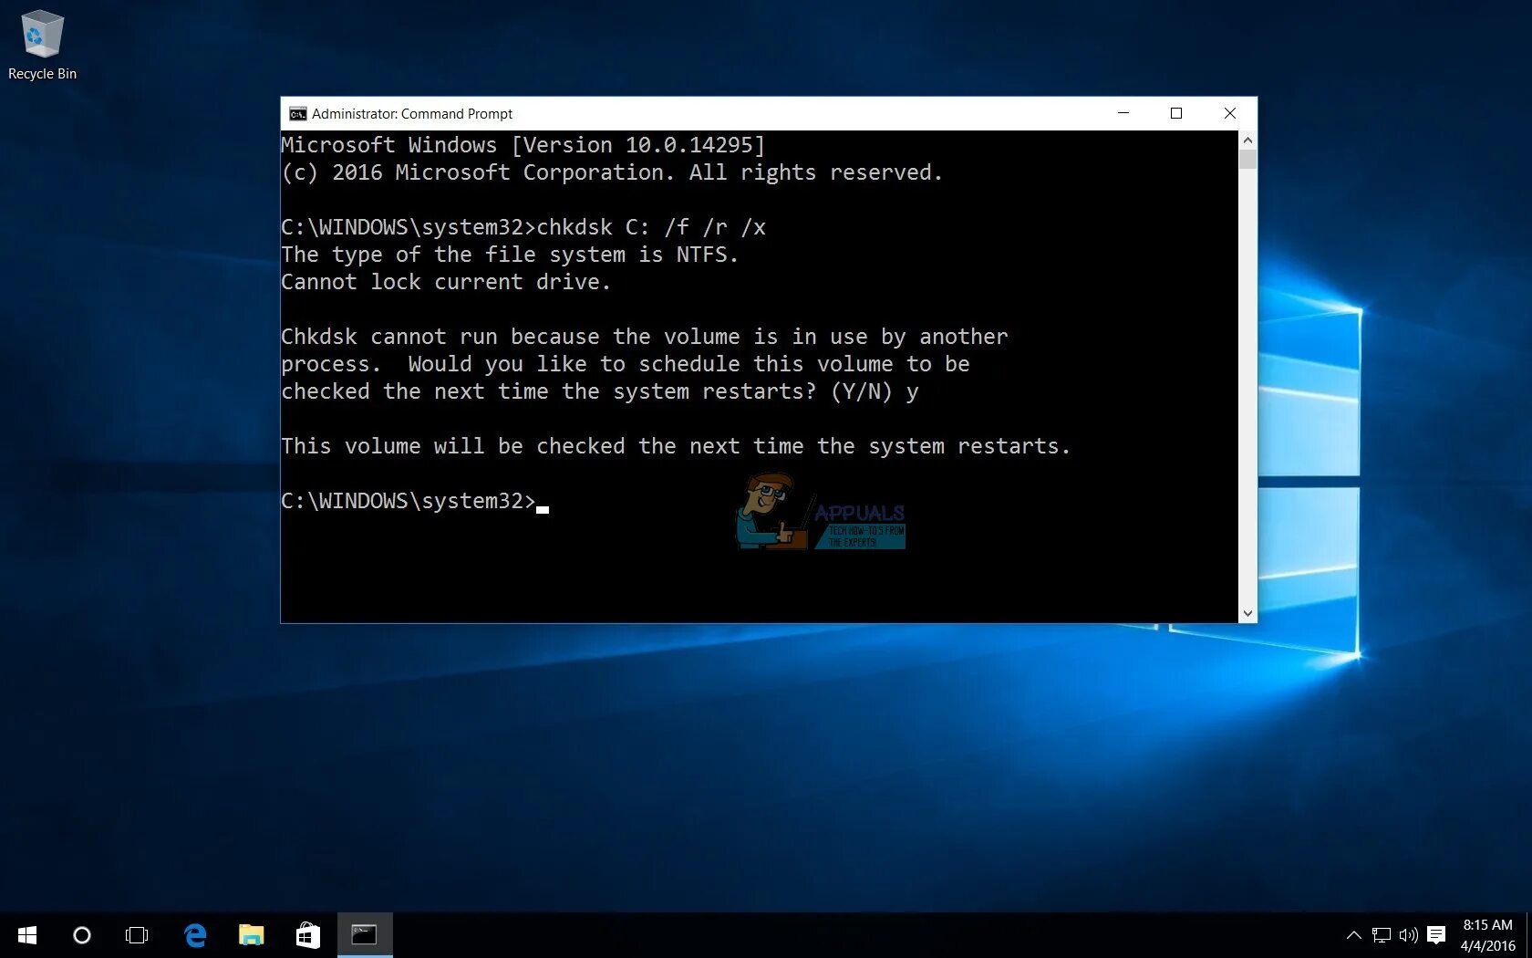Click the '(Y/N) y' response text
1532x958 pixels.
875,391
